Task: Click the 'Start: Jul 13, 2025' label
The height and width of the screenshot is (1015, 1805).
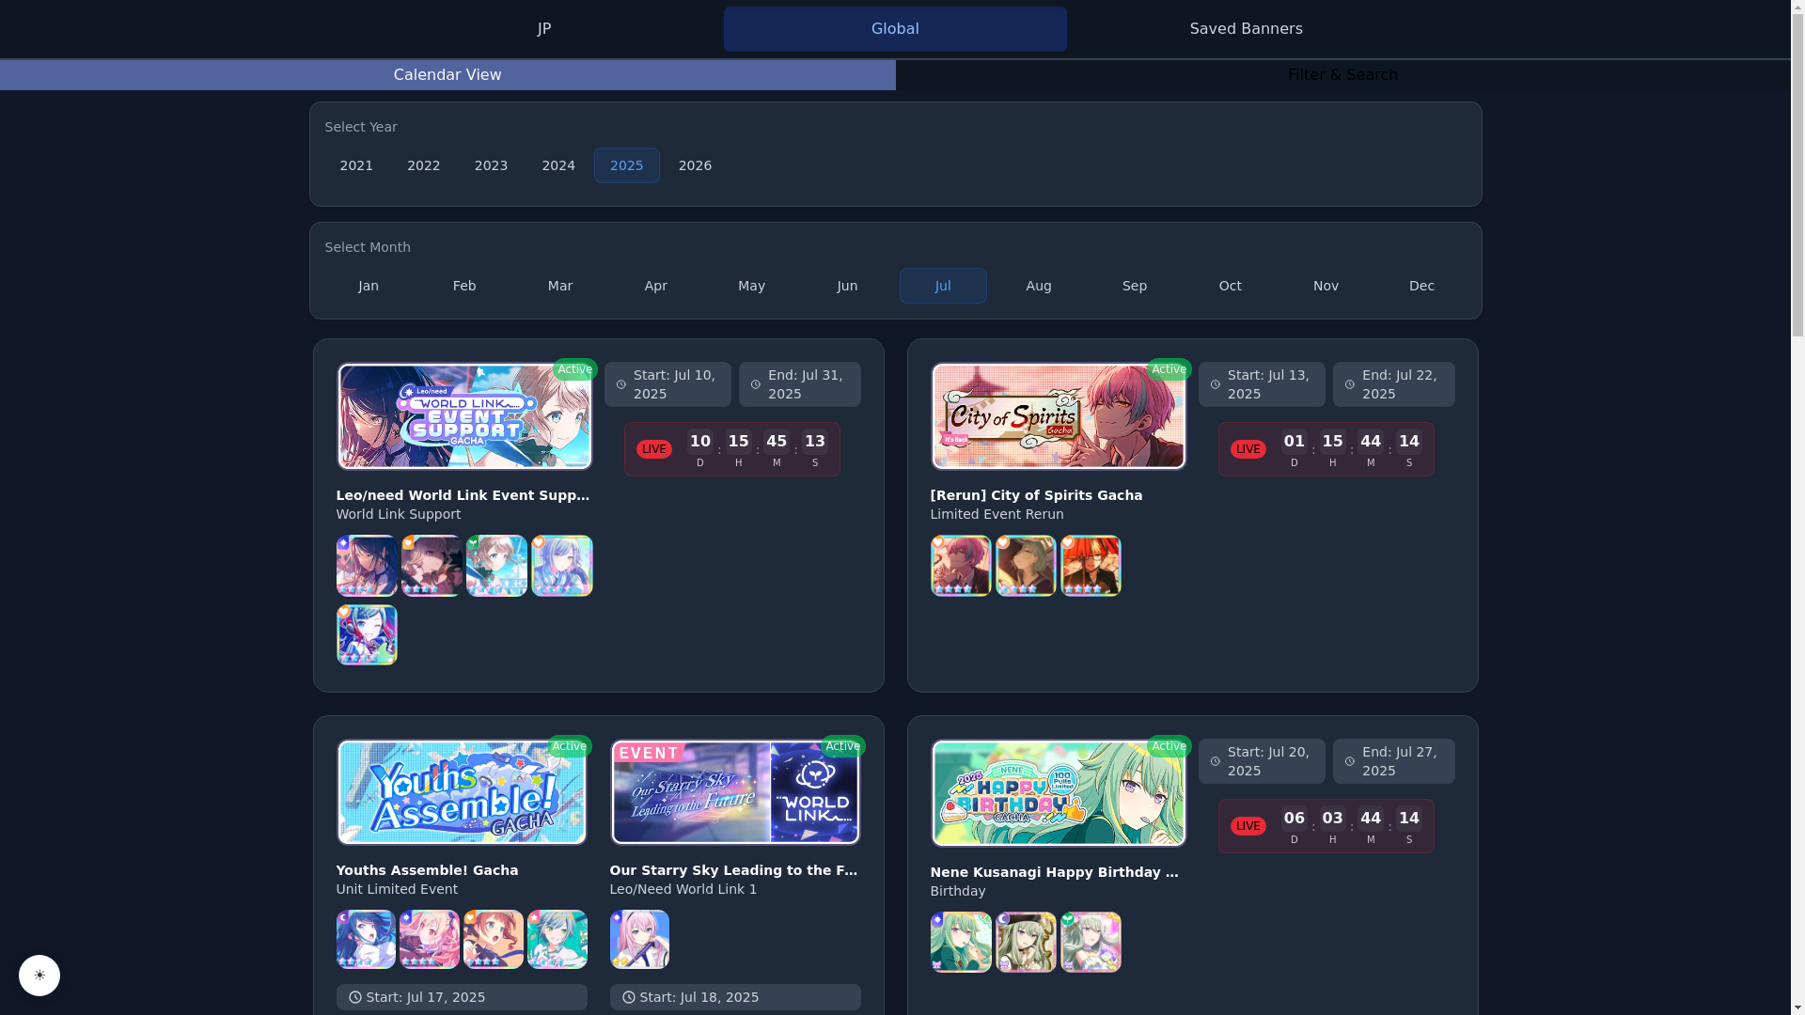Action: (1262, 384)
